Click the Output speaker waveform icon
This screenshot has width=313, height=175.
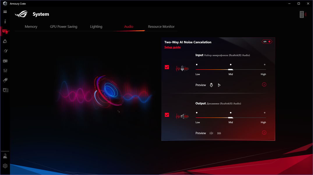click(x=182, y=116)
